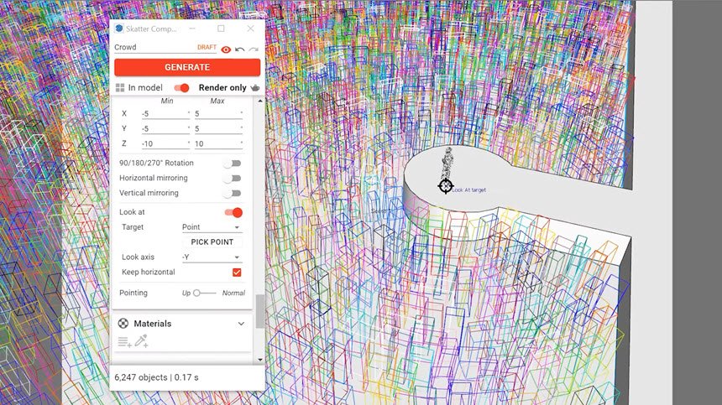Open the Look axis dropdown showing -Y
722x405 pixels.
[x=212, y=257]
